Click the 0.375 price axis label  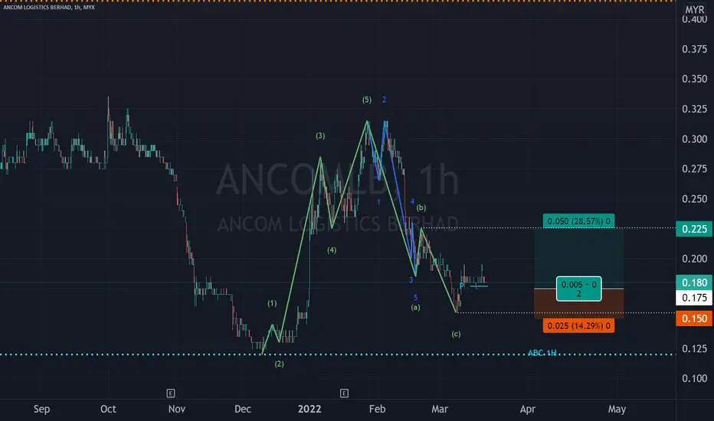tap(694, 49)
